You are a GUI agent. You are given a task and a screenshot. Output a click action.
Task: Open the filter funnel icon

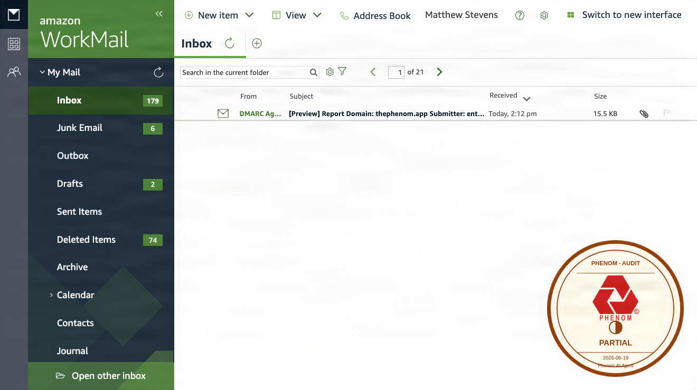point(342,71)
